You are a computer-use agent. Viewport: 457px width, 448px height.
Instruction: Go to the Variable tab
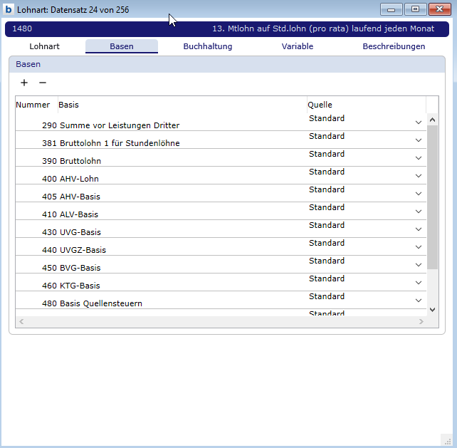(297, 46)
